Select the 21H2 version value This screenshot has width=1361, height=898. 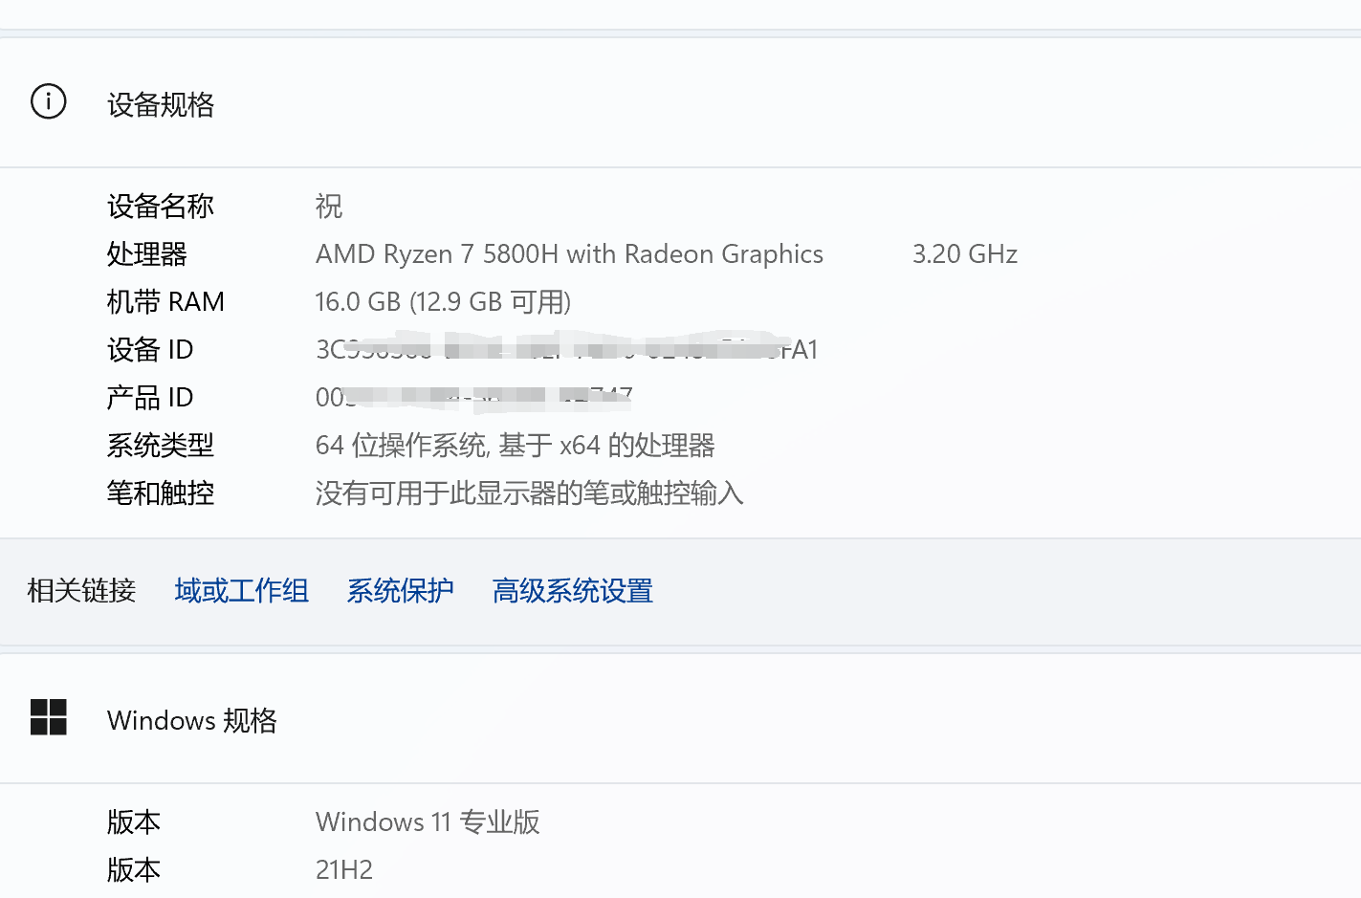(x=344, y=870)
